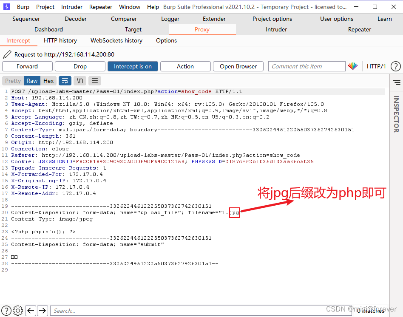Go to next search match arrow
The image size is (403, 317).
coord(43,311)
